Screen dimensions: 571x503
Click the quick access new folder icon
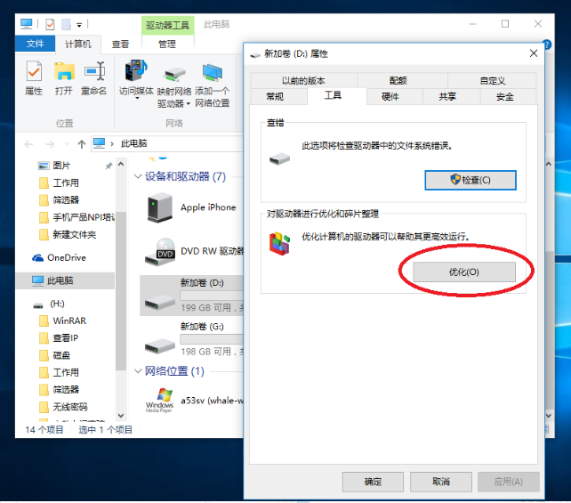pyautogui.click(x=66, y=24)
